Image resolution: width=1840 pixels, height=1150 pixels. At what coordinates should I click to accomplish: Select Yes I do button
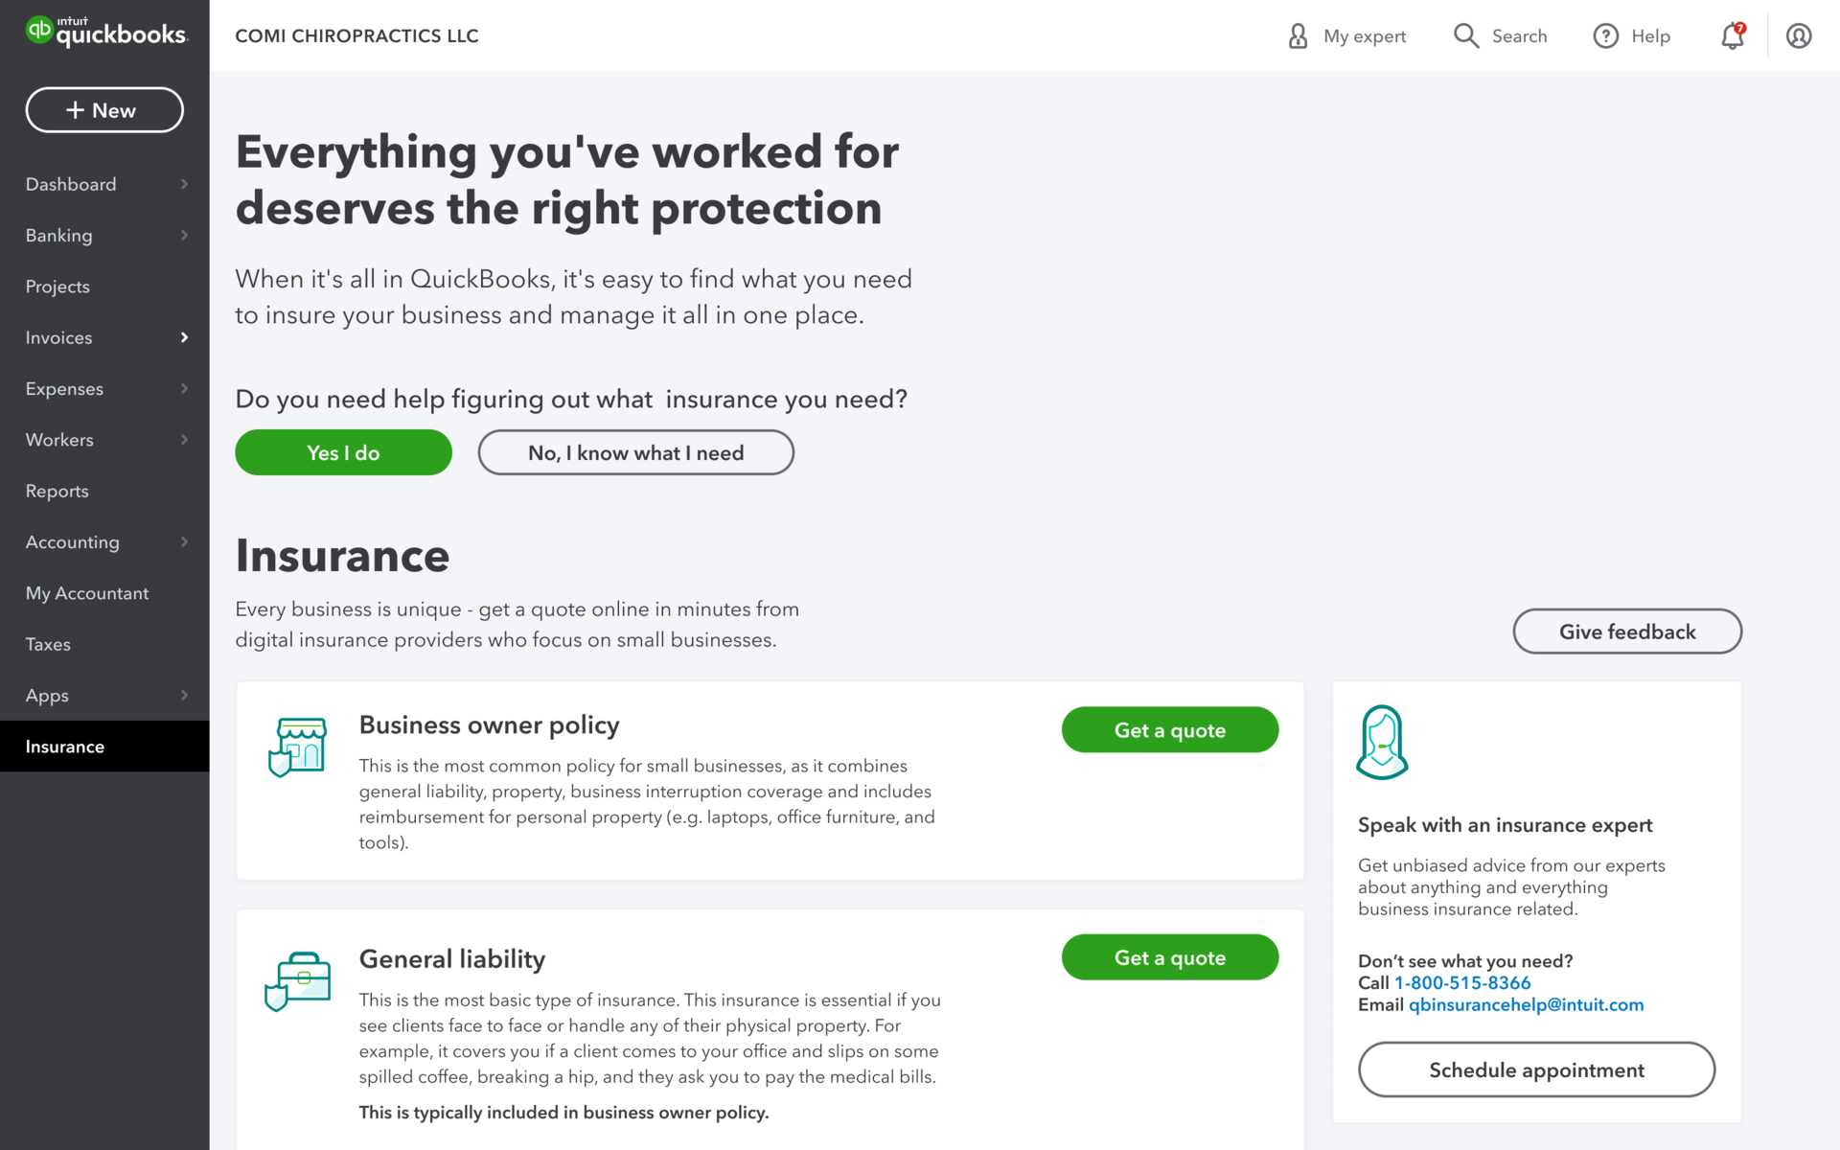(343, 451)
